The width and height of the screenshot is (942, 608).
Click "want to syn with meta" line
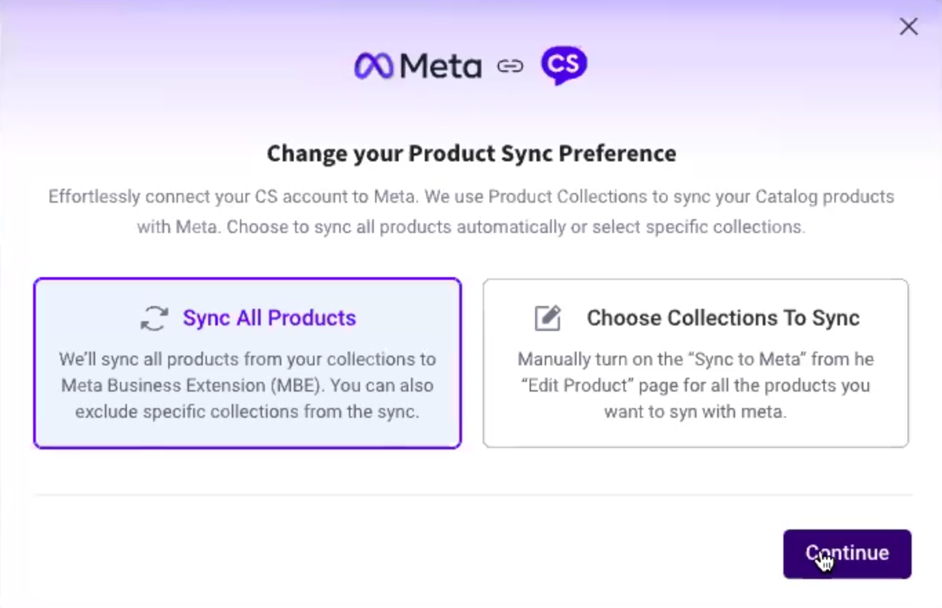coord(695,412)
